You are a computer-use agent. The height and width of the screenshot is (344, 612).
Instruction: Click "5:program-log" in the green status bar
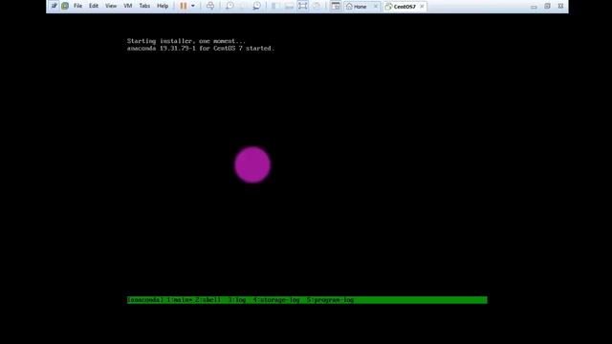tap(330, 300)
